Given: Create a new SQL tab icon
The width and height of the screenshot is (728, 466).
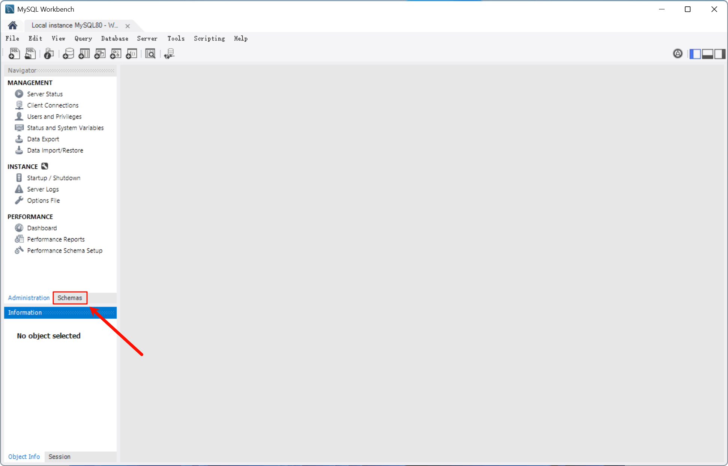Looking at the screenshot, I should click(14, 54).
